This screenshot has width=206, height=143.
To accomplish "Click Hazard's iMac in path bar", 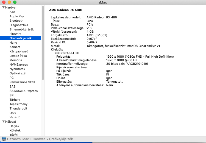I will [18, 139].
